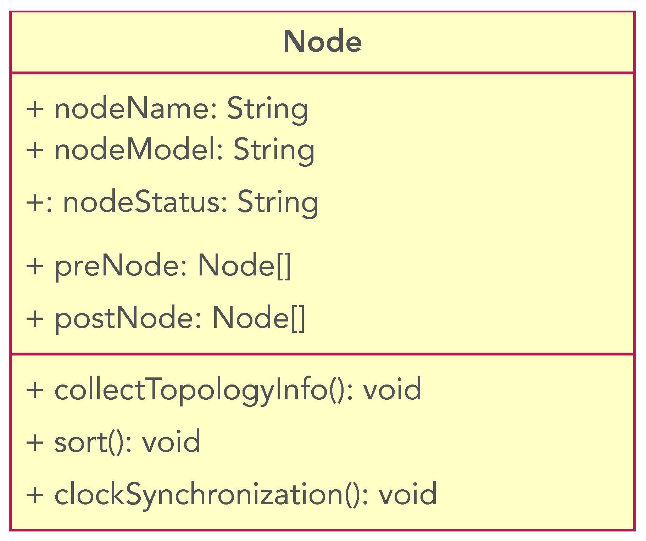
Task: Click the plus sign before nodeName
Action: point(35,109)
